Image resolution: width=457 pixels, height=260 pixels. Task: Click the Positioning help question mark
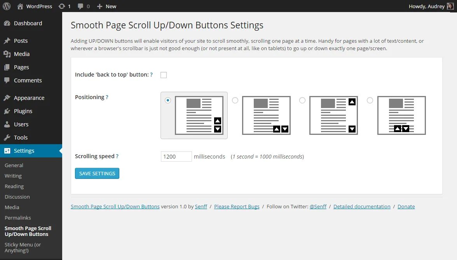pyautogui.click(x=107, y=97)
